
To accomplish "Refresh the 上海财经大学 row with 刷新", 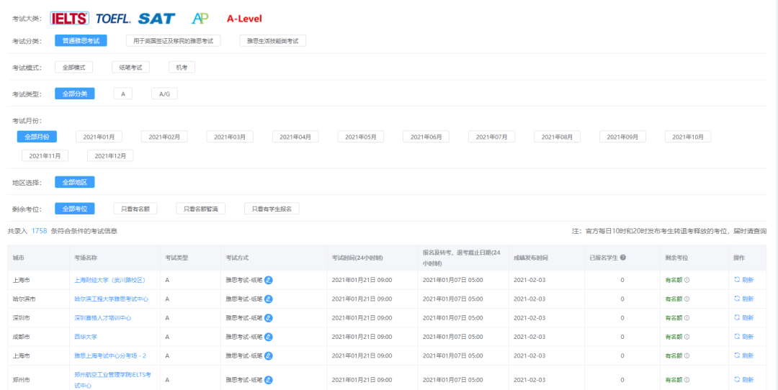I will [x=743, y=280].
